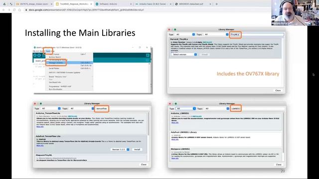Screen dimensions: 319x179
Task: Open the browser home page
Action: click(x=19, y=10)
